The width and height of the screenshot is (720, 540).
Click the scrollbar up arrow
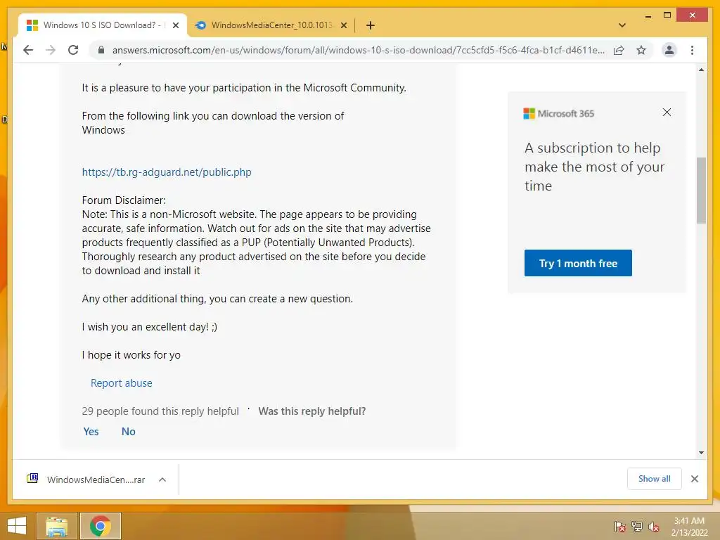[701, 70]
